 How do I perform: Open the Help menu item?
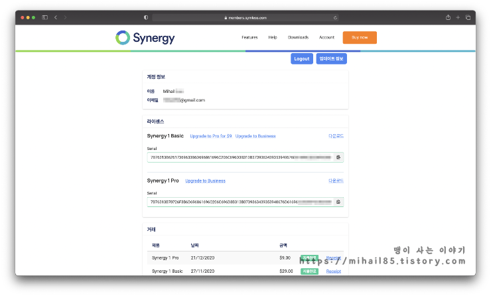tap(273, 37)
